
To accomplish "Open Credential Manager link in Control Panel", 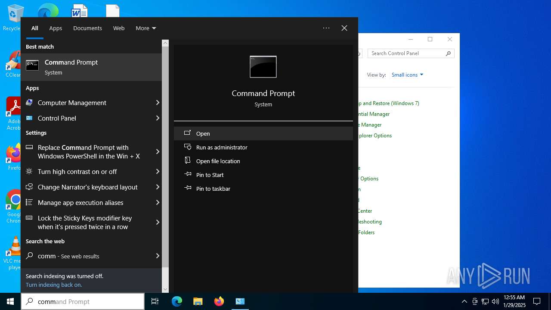I will (374, 114).
